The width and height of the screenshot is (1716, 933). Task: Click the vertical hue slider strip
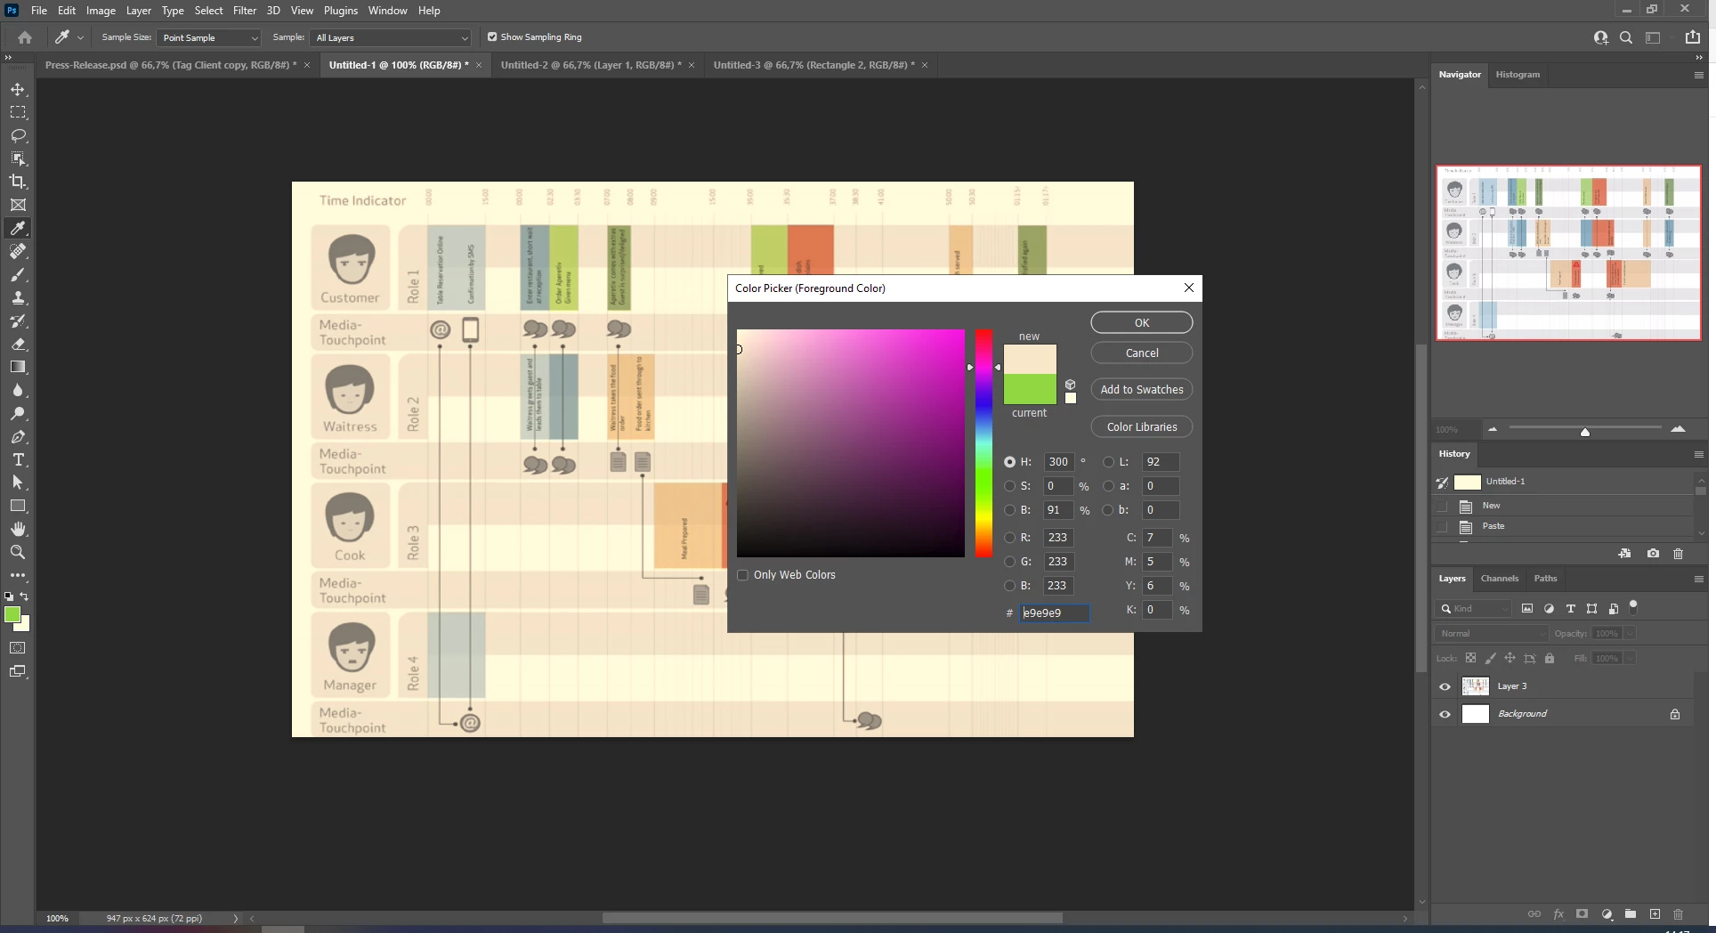(983, 443)
